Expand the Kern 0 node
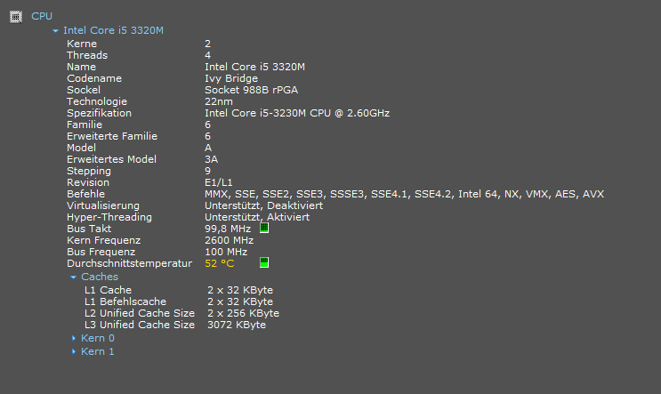Viewport: 661px width, 394px height. pyautogui.click(x=74, y=338)
